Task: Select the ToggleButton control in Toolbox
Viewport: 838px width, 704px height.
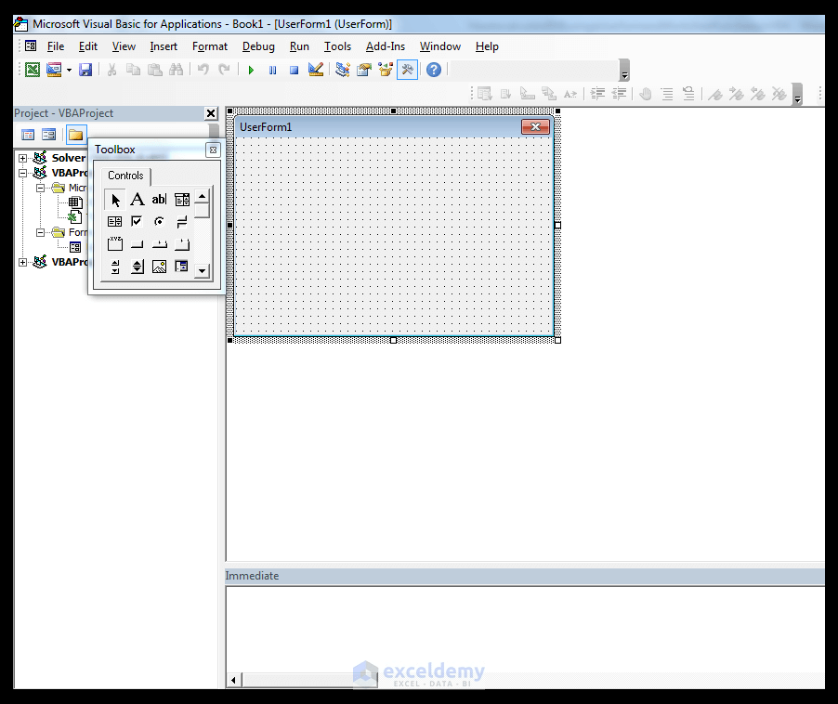Action: pyautogui.click(x=182, y=222)
